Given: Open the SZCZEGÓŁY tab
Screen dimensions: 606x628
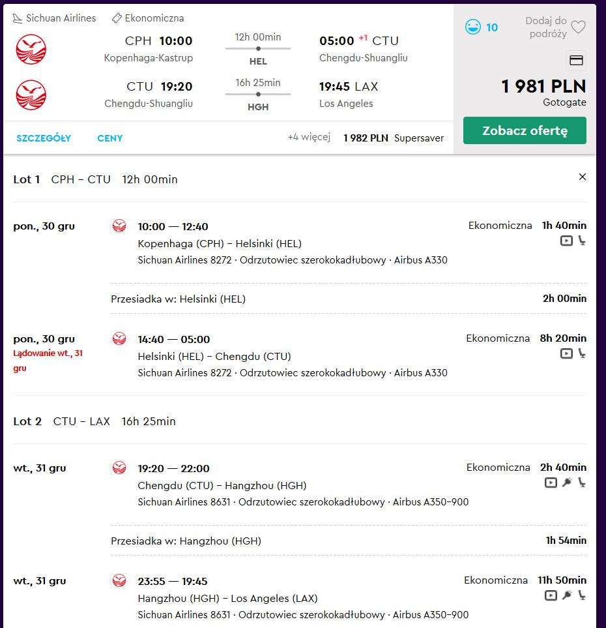Looking at the screenshot, I should coord(44,138).
